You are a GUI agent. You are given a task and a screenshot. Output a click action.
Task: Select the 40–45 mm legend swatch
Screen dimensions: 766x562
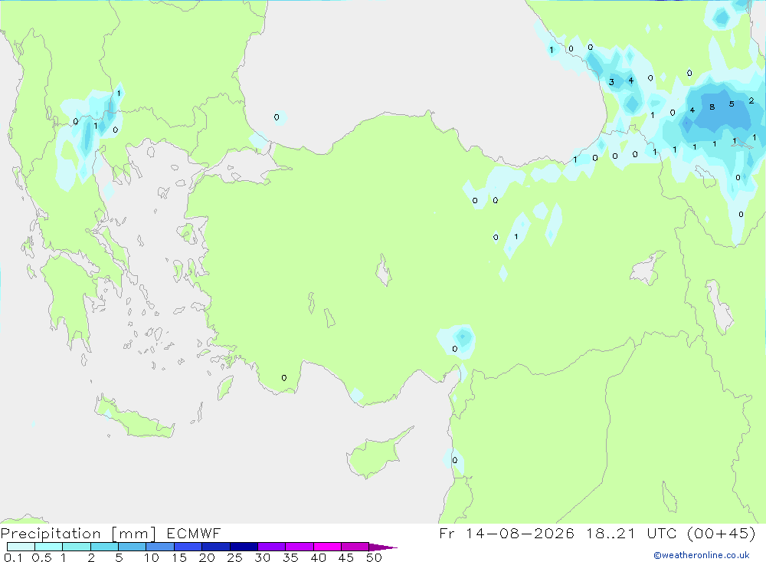pyautogui.click(x=327, y=547)
